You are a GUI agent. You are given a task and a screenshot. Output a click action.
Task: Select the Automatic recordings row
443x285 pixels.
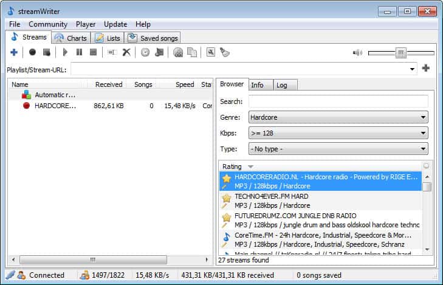click(x=111, y=95)
